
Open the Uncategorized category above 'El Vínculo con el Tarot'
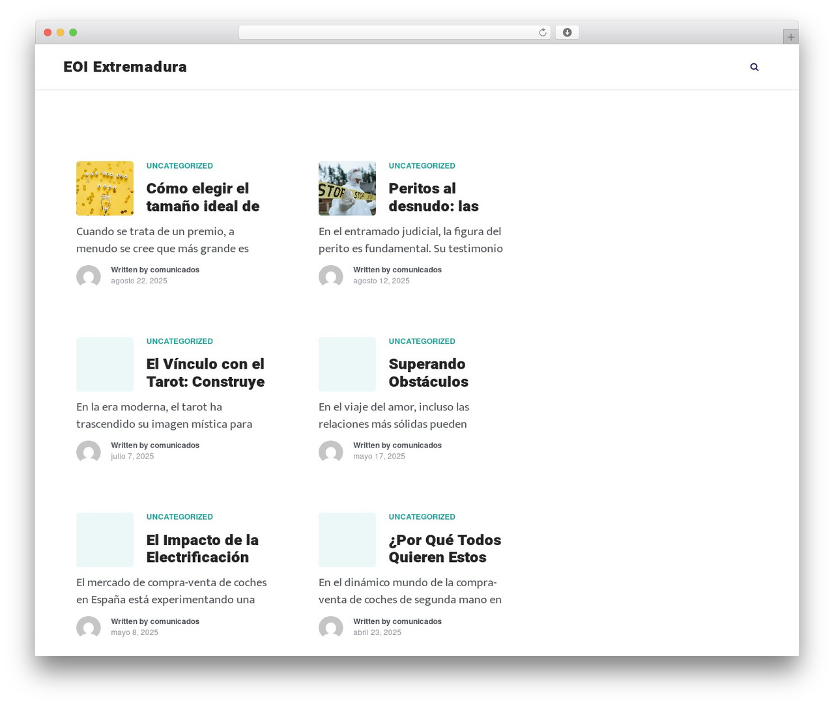[x=180, y=341]
